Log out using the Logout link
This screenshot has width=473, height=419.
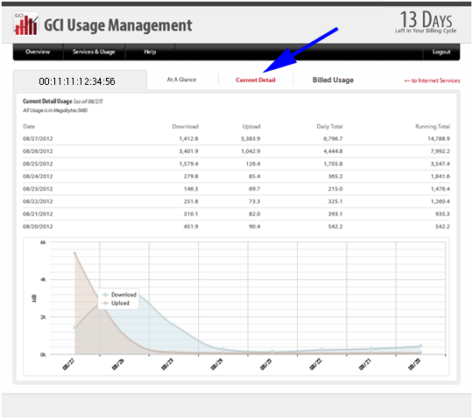pos(441,52)
